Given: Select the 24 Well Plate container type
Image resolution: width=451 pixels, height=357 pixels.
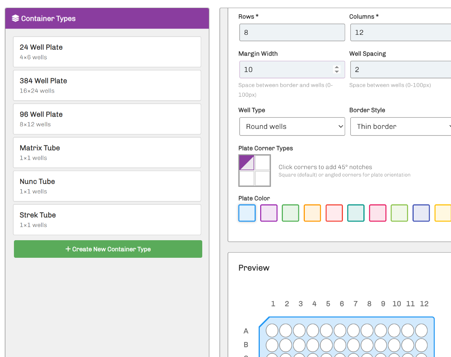Looking at the screenshot, I should click(107, 52).
